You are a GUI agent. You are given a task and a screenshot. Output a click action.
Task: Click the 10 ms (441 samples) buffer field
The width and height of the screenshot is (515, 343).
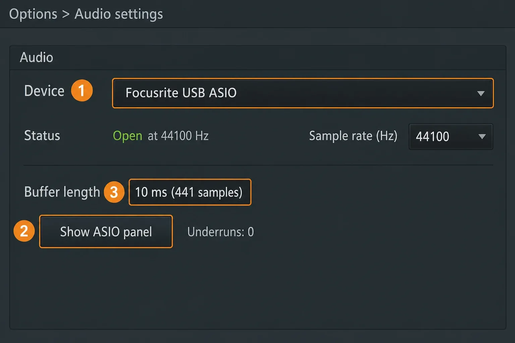[190, 192]
